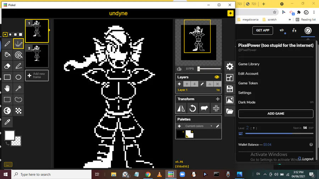
Task: Click the taskbar search box
Action: click(x=51, y=174)
